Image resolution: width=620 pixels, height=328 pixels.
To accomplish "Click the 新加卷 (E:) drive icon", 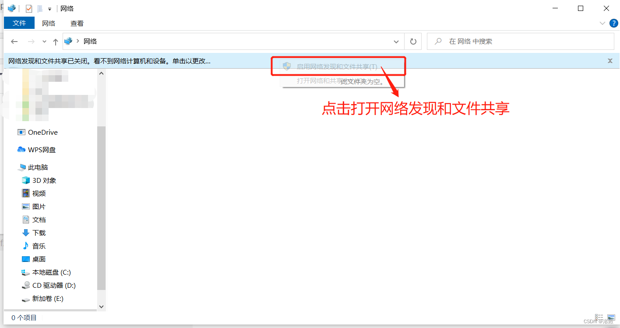I will pyautogui.click(x=26, y=299).
